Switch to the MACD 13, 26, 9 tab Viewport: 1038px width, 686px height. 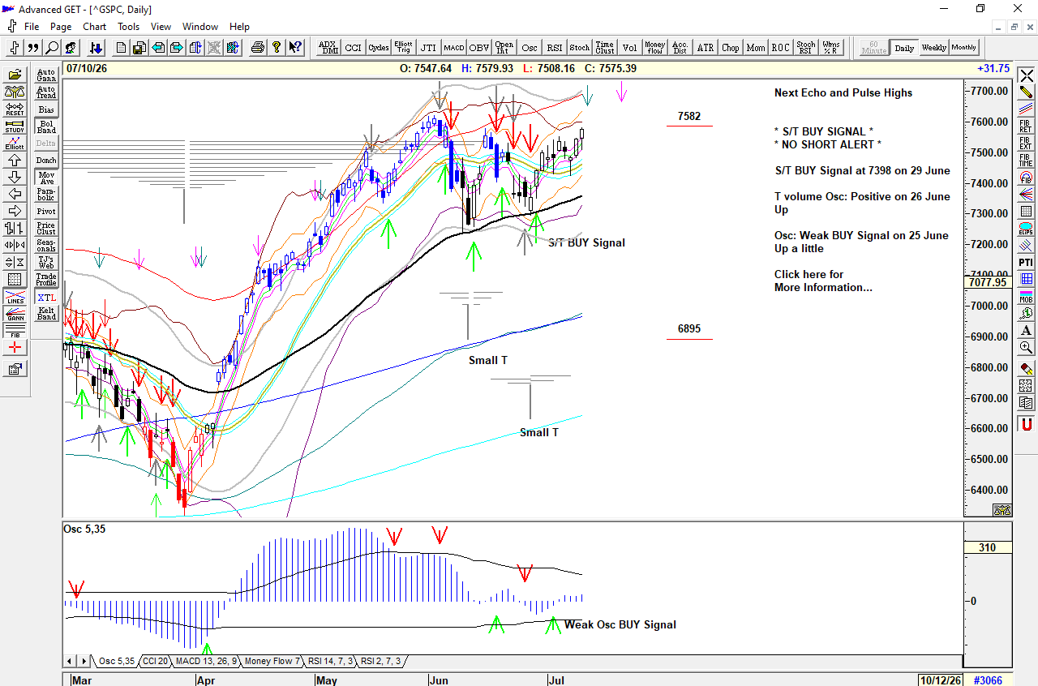tap(206, 661)
